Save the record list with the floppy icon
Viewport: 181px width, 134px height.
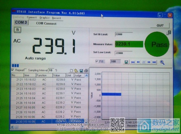pos(81,70)
